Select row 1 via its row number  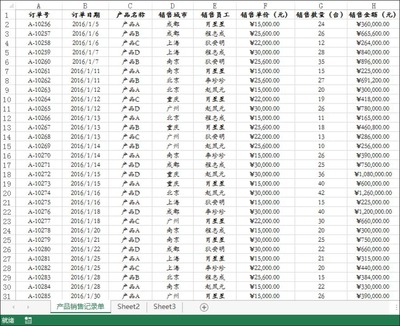tap(7, 15)
